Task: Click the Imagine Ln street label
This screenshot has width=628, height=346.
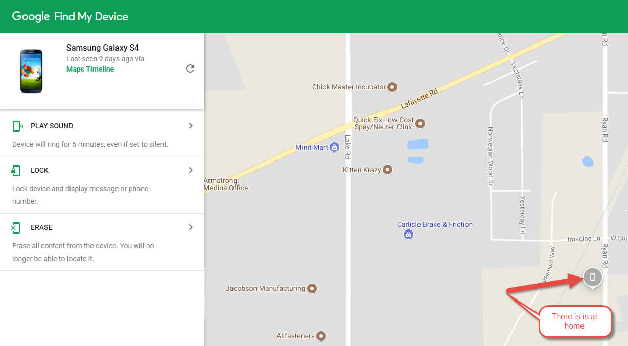Action: point(585,239)
